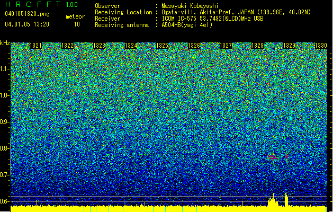Viewport: 333px width, 212px height.
Task: Click the 1325 time marker
Action: coord(163,46)
